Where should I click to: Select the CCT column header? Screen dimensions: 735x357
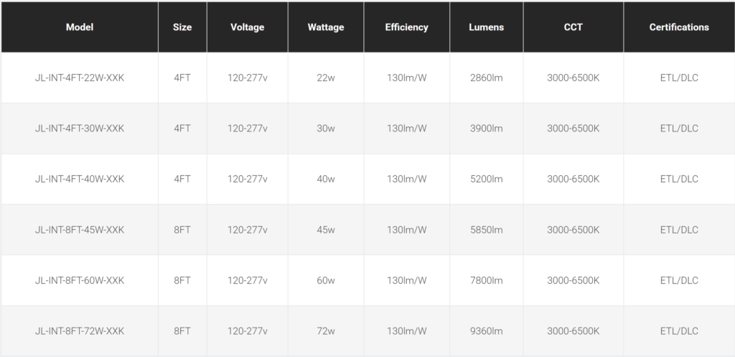tap(573, 27)
